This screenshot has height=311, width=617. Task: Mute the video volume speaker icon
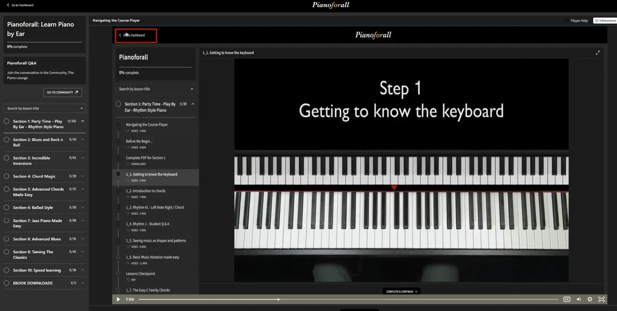pyautogui.click(x=578, y=299)
